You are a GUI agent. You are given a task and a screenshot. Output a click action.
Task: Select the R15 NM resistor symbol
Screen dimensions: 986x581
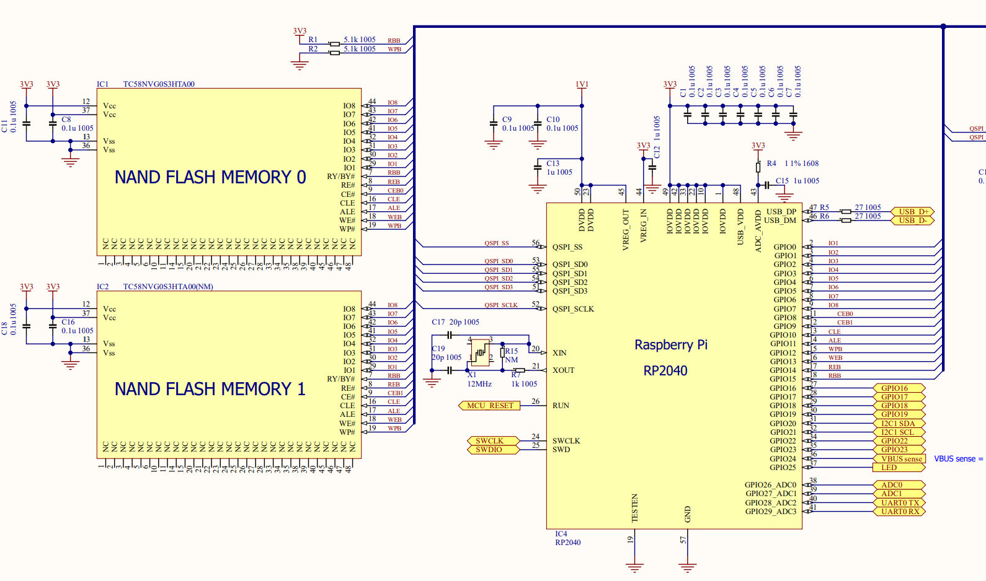pos(502,353)
